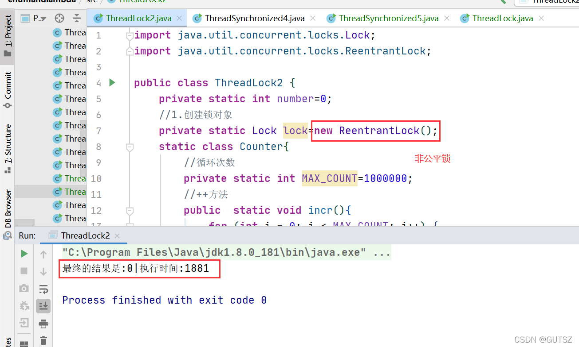This screenshot has height=347, width=579.
Task: Click the Stop process square icon
Action: (24, 270)
